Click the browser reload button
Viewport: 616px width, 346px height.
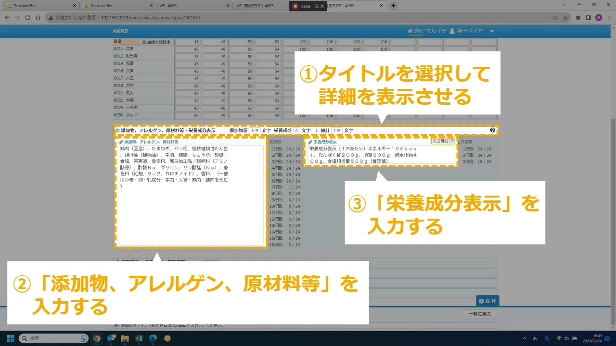27,18
